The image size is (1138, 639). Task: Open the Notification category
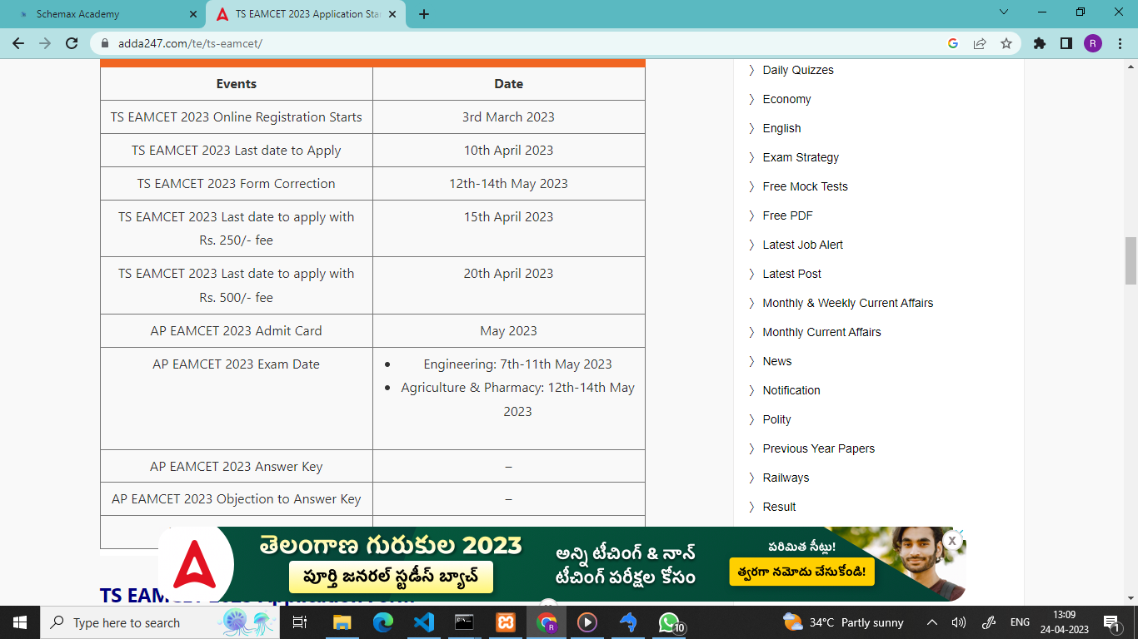(x=791, y=390)
